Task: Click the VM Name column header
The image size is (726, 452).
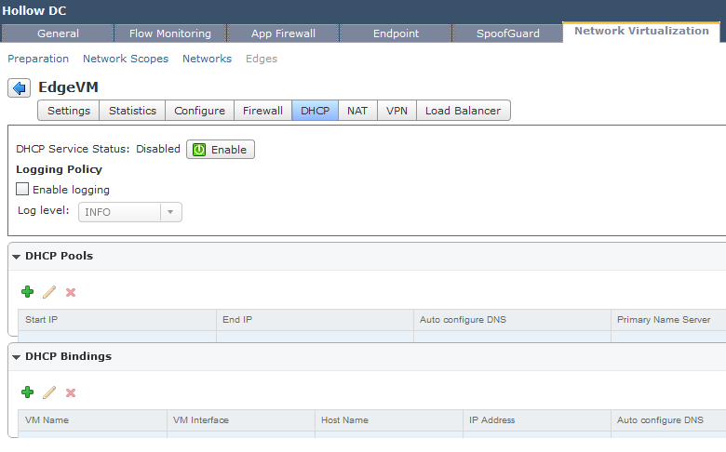Action: click(x=91, y=420)
